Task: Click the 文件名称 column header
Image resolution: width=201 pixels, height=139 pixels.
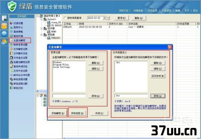Action: [x=152, y=24]
